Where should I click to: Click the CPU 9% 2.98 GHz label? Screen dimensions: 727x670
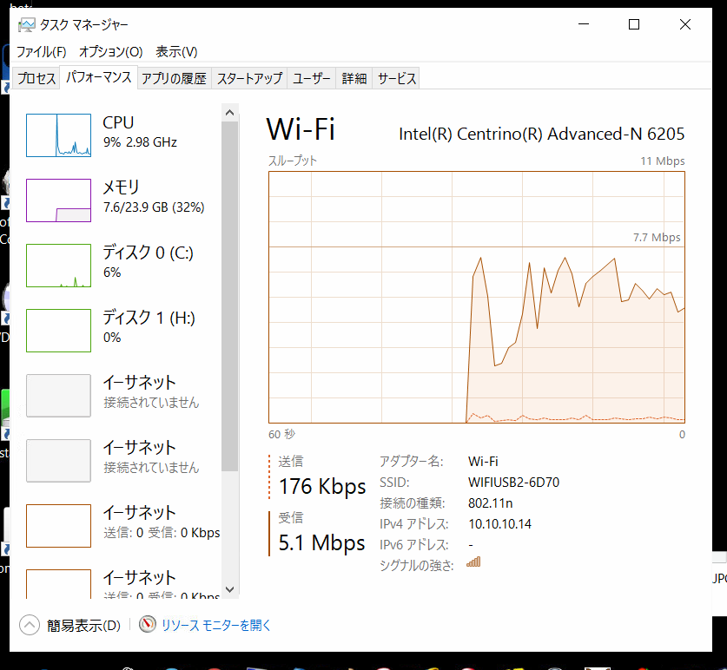click(140, 132)
